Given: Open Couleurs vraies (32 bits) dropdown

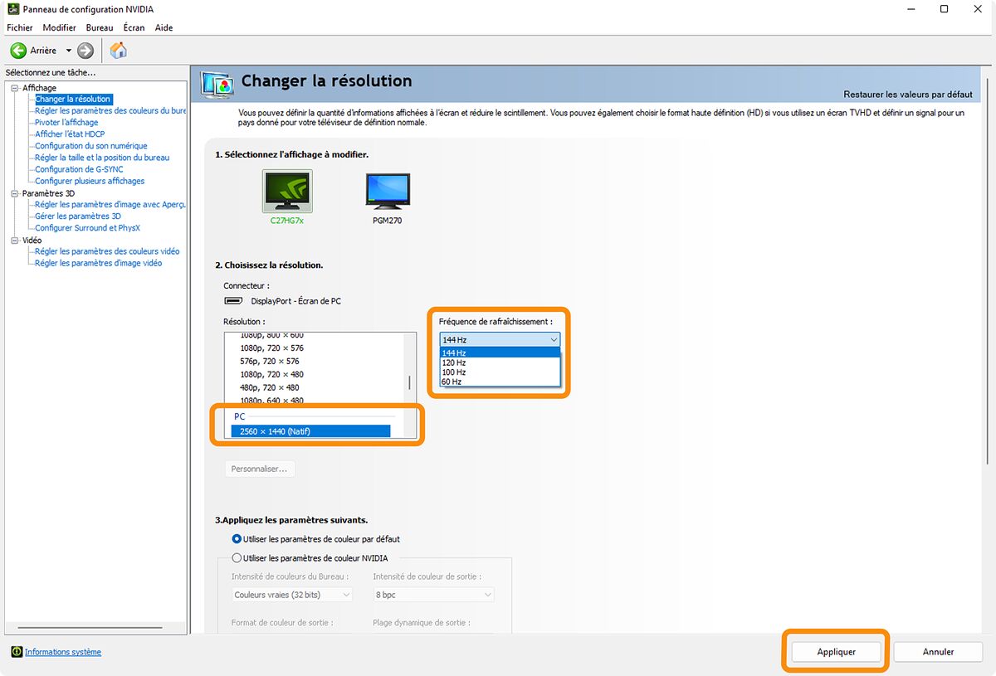Looking at the screenshot, I should coord(293,595).
